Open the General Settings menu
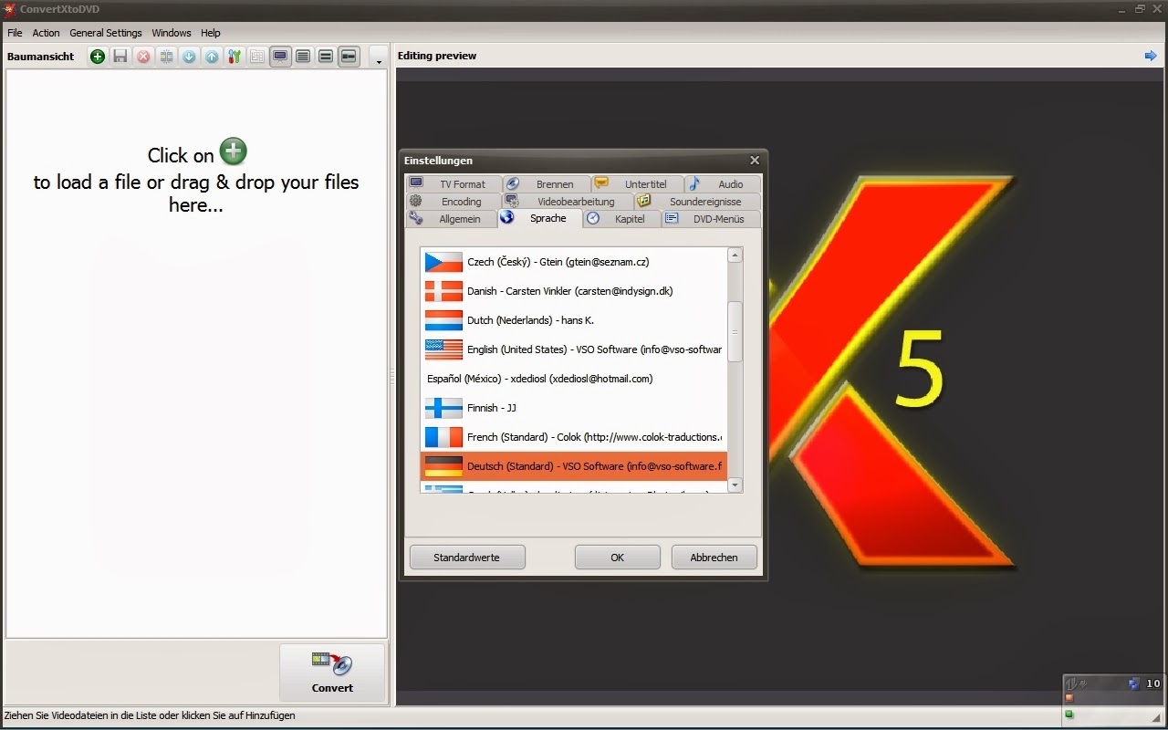 pyautogui.click(x=106, y=33)
